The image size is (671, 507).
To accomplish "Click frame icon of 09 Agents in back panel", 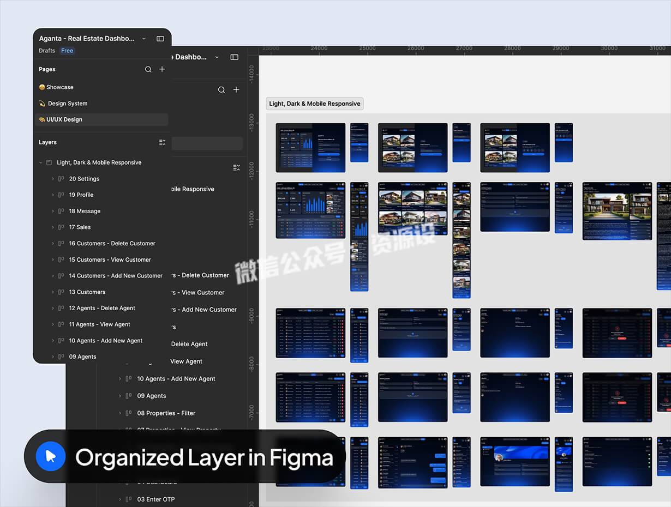I will click(x=129, y=396).
